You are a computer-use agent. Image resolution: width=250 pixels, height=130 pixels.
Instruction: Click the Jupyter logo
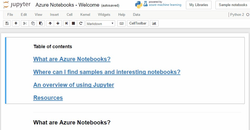click(17, 5)
